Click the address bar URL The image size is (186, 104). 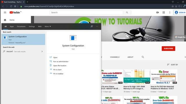pyautogui.click(x=49, y=6)
